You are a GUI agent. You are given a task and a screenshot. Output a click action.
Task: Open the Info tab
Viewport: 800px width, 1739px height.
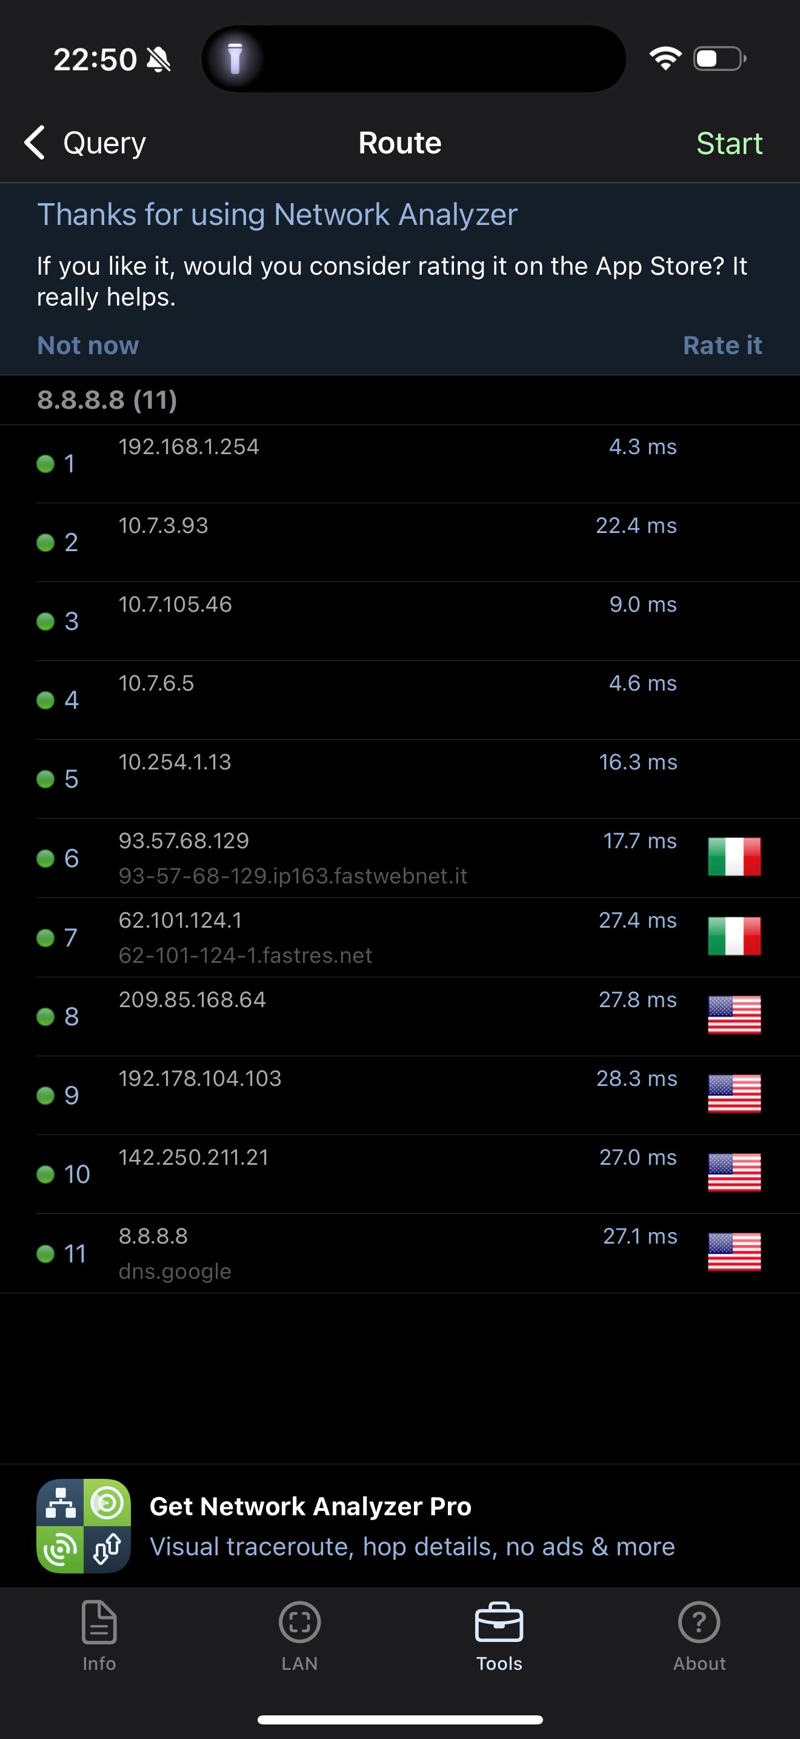click(99, 1634)
